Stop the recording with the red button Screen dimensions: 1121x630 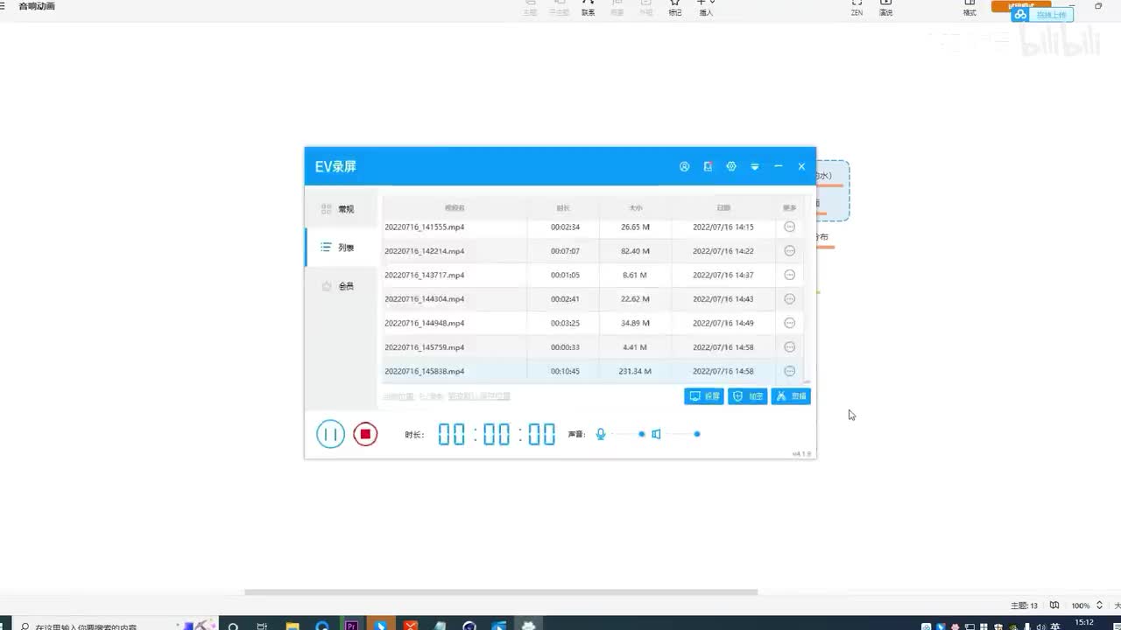365,433
